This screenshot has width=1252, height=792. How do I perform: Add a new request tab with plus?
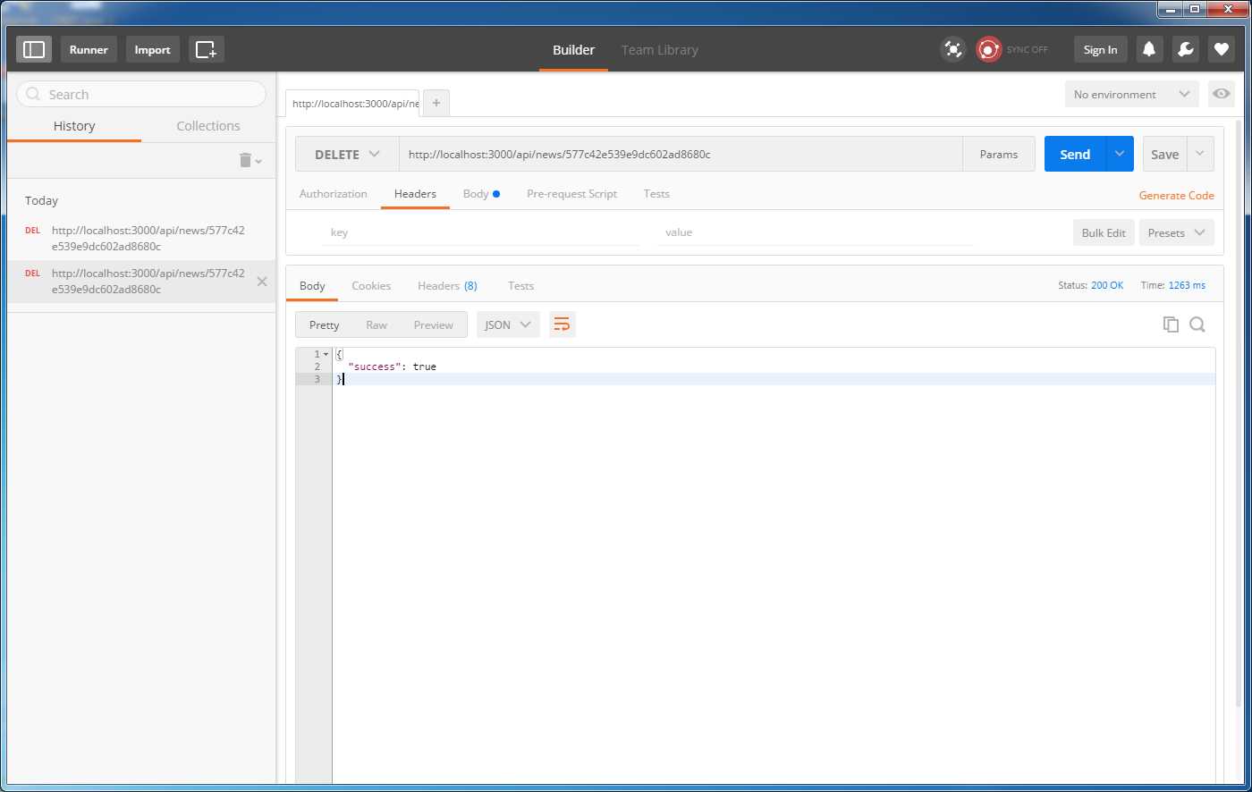click(436, 103)
